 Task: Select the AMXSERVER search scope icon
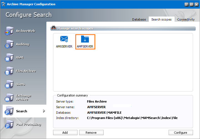(64, 39)
